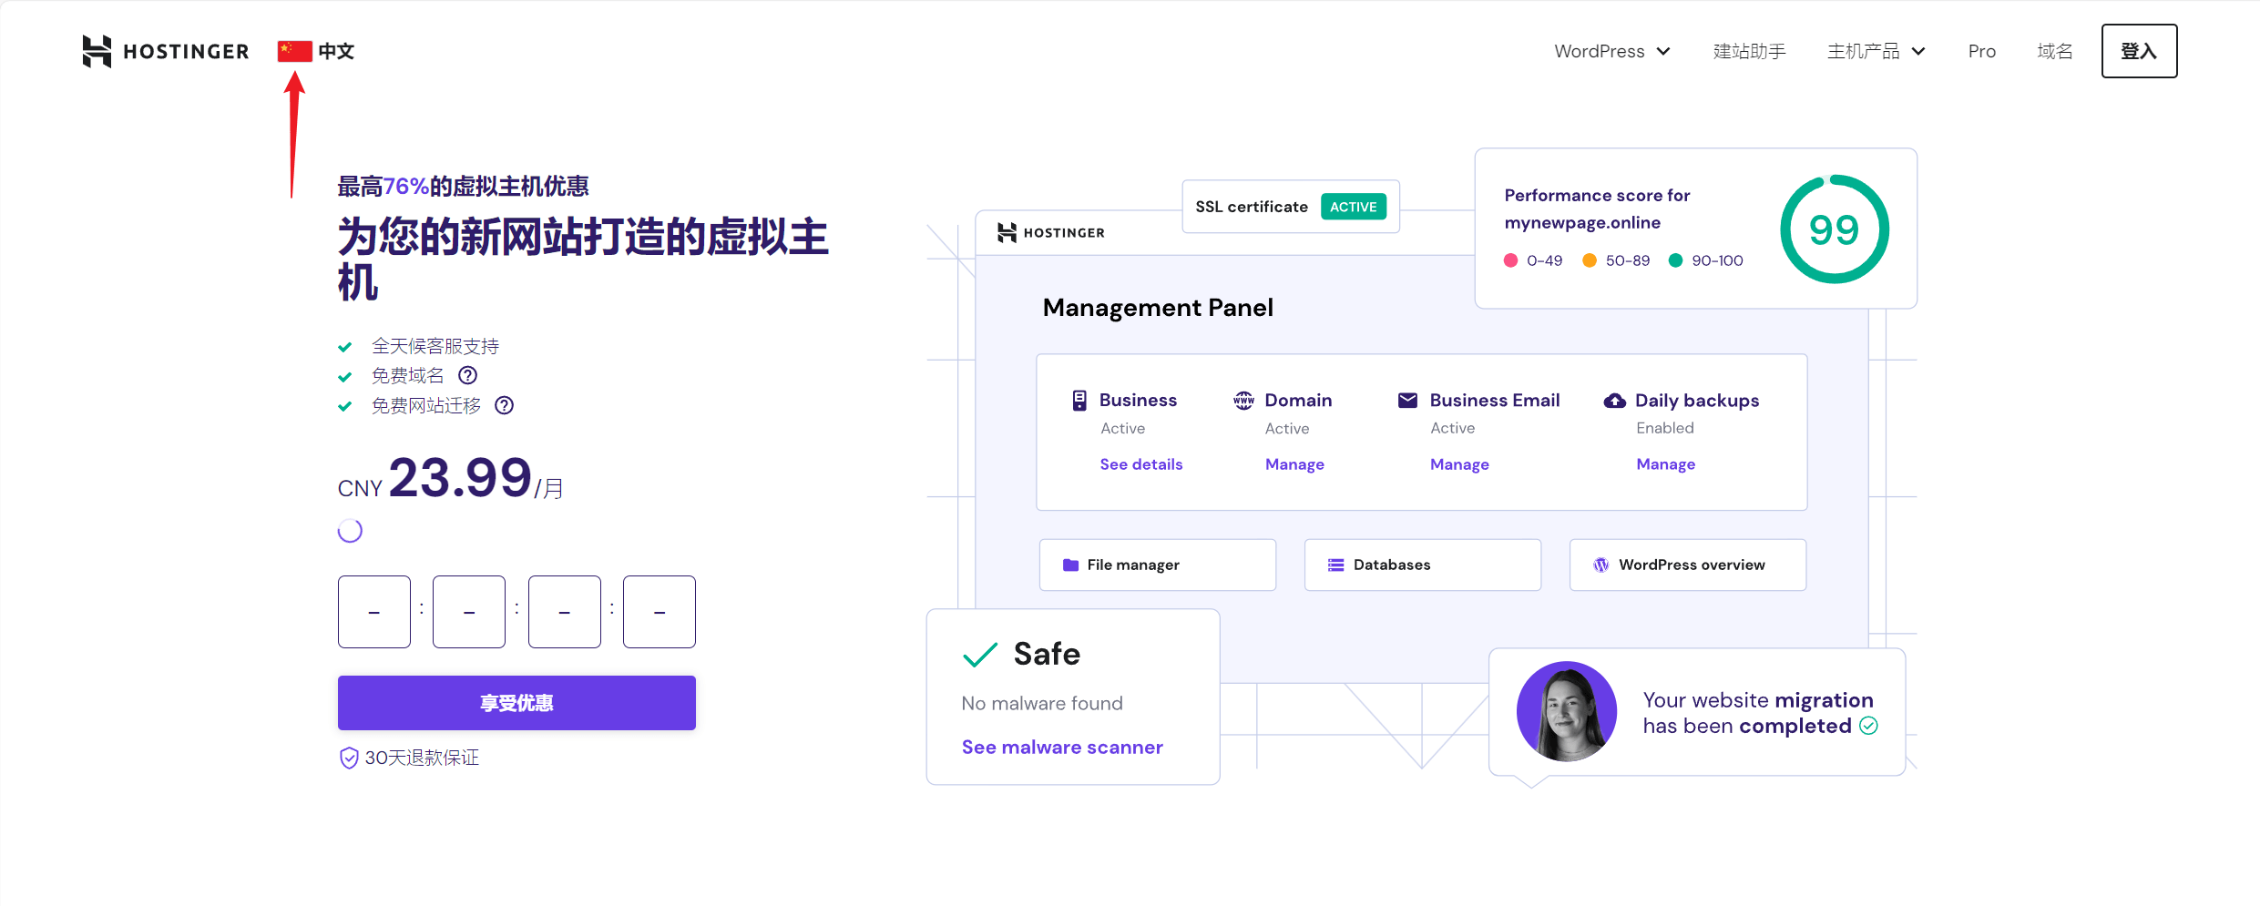
Task: Click the CNY 23.99 price
Action: click(x=450, y=479)
